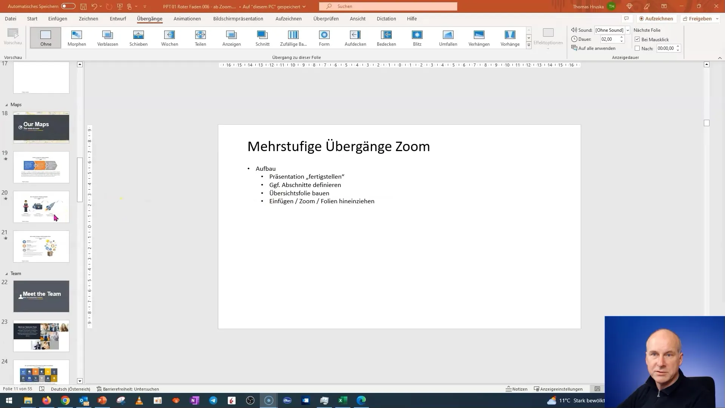Select slide 22 Meet the Team thumbnail
725x408 pixels.
coord(41,296)
